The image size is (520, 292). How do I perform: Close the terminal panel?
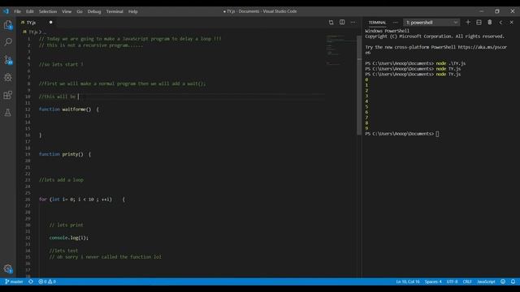tap(511, 22)
